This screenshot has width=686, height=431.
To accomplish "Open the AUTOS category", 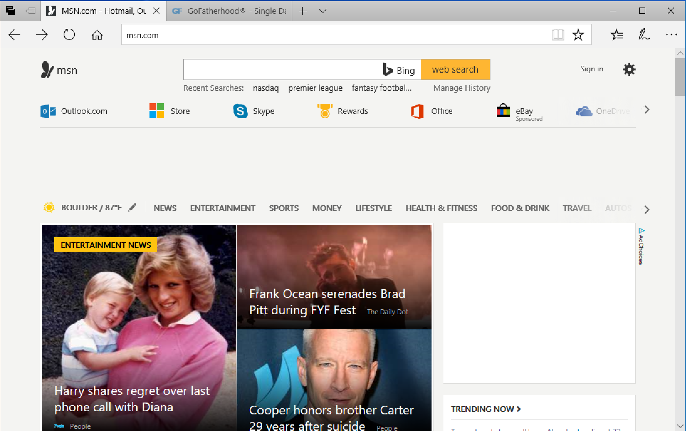I will point(618,208).
